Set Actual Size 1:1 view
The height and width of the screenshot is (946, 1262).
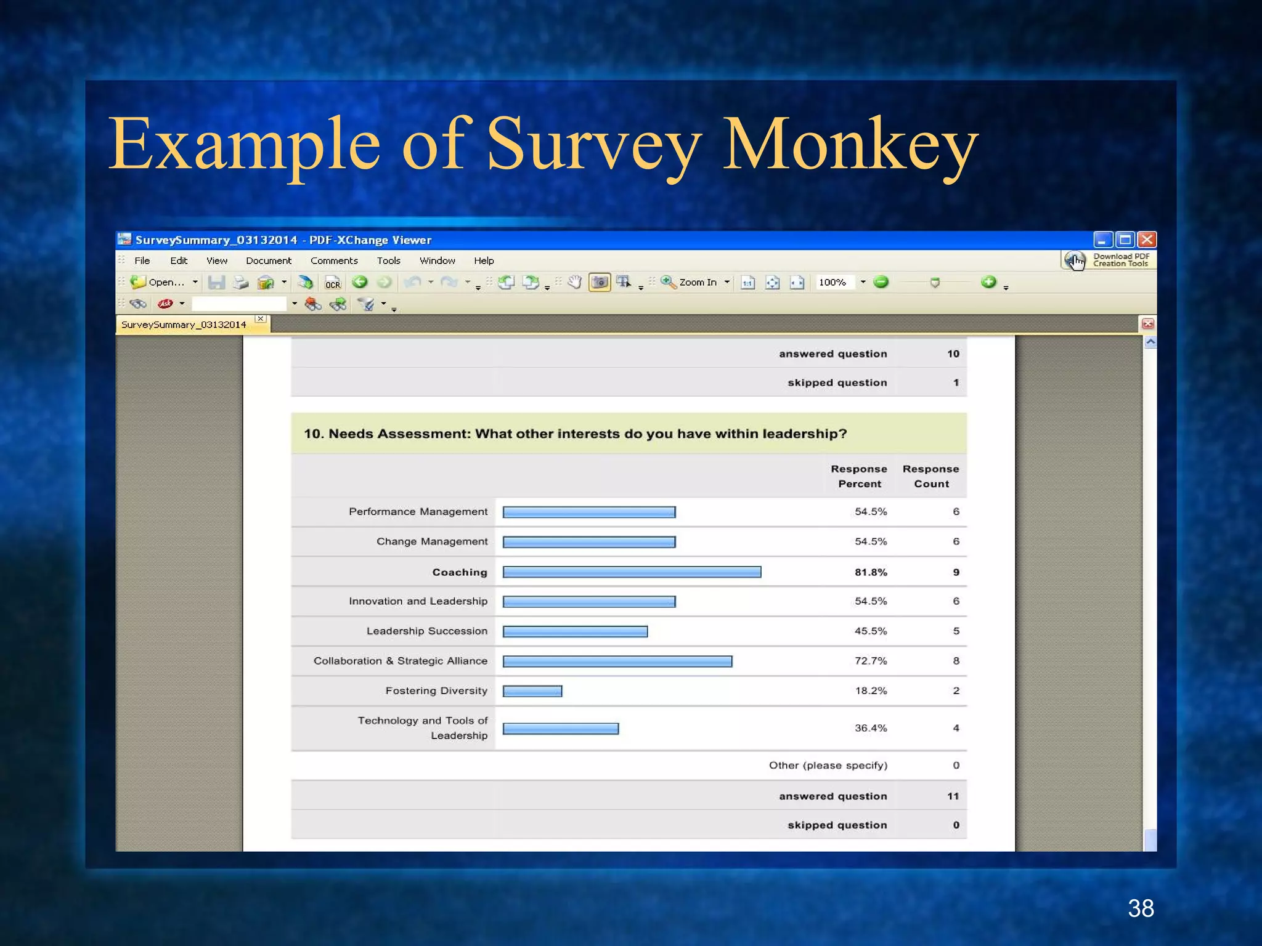pyautogui.click(x=747, y=282)
